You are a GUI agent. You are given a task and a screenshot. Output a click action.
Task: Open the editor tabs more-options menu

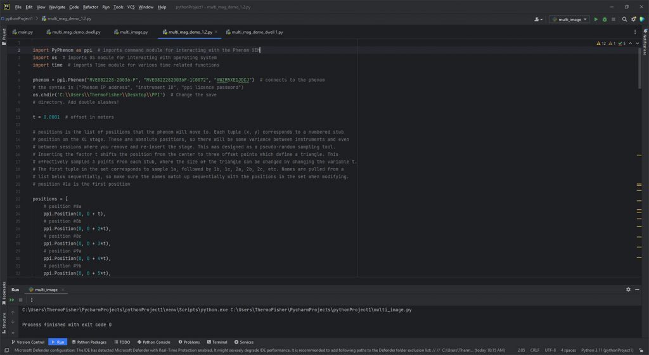pos(636,32)
